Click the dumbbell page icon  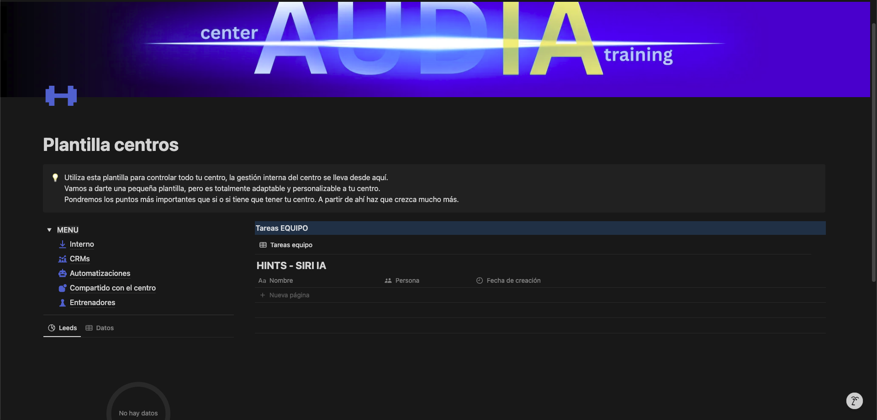coord(61,96)
